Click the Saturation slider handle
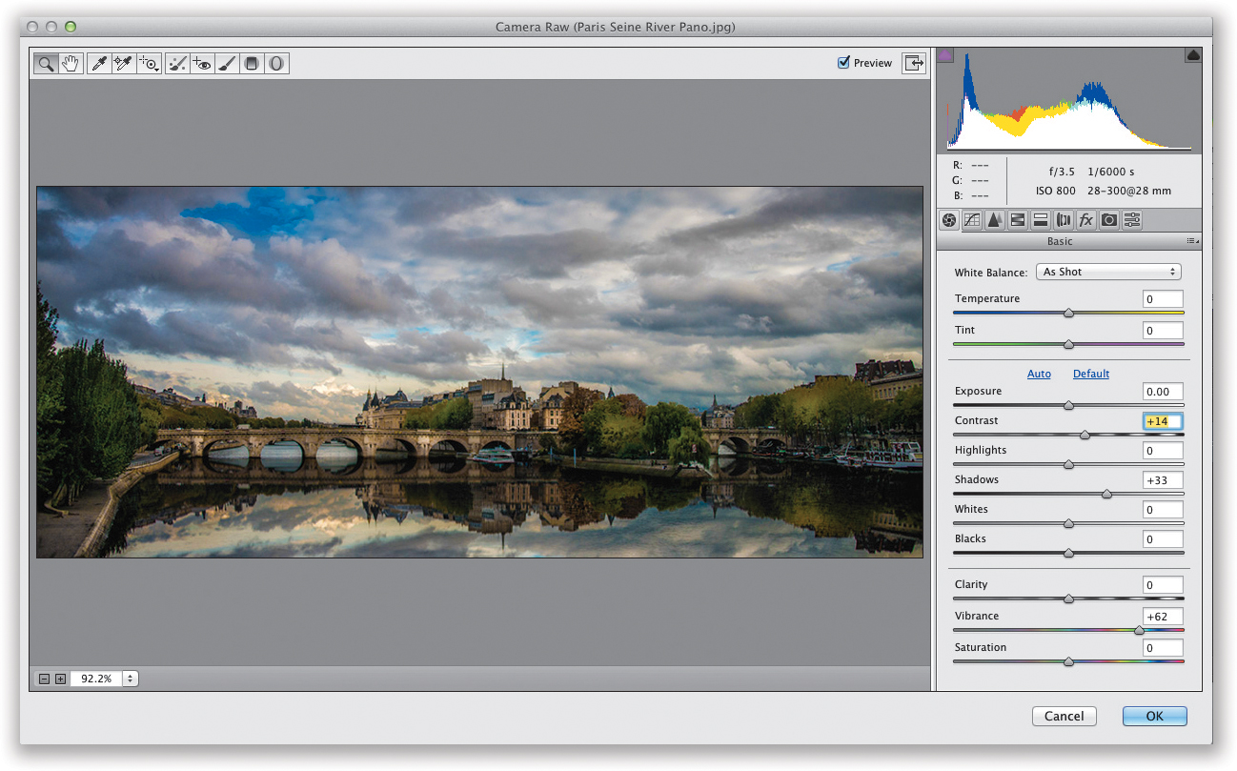The height and width of the screenshot is (771, 1237). (x=1068, y=661)
